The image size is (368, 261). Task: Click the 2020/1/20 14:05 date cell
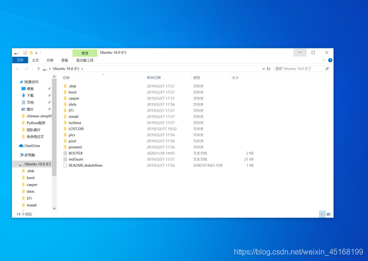pos(161,153)
